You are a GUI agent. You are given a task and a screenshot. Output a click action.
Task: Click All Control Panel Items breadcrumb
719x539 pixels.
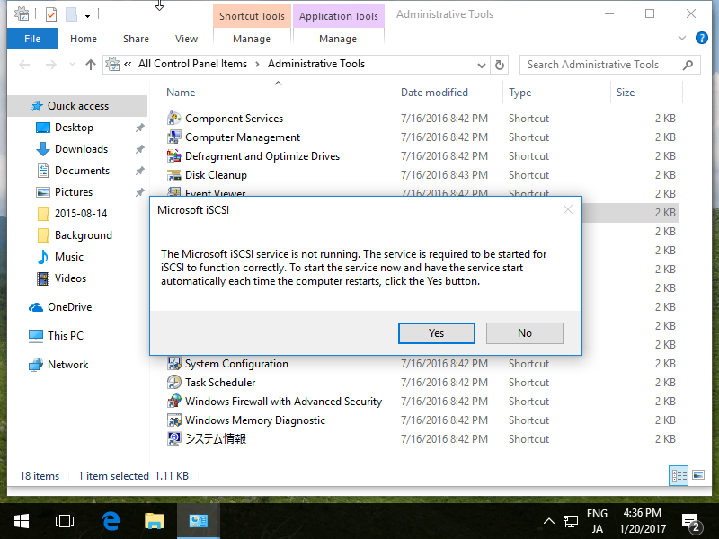click(x=192, y=64)
